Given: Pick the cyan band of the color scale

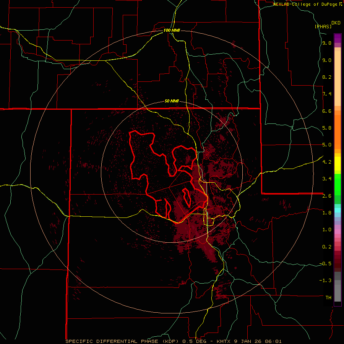Looking at the screenshot, I should pyautogui.click(x=338, y=210).
